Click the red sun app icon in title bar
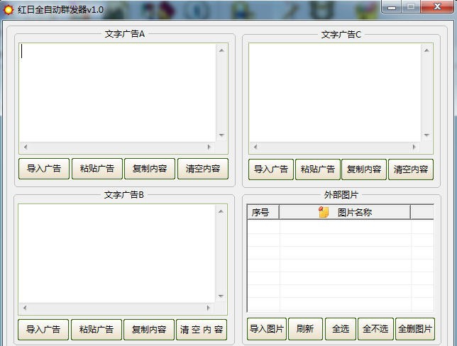 (x=9, y=10)
